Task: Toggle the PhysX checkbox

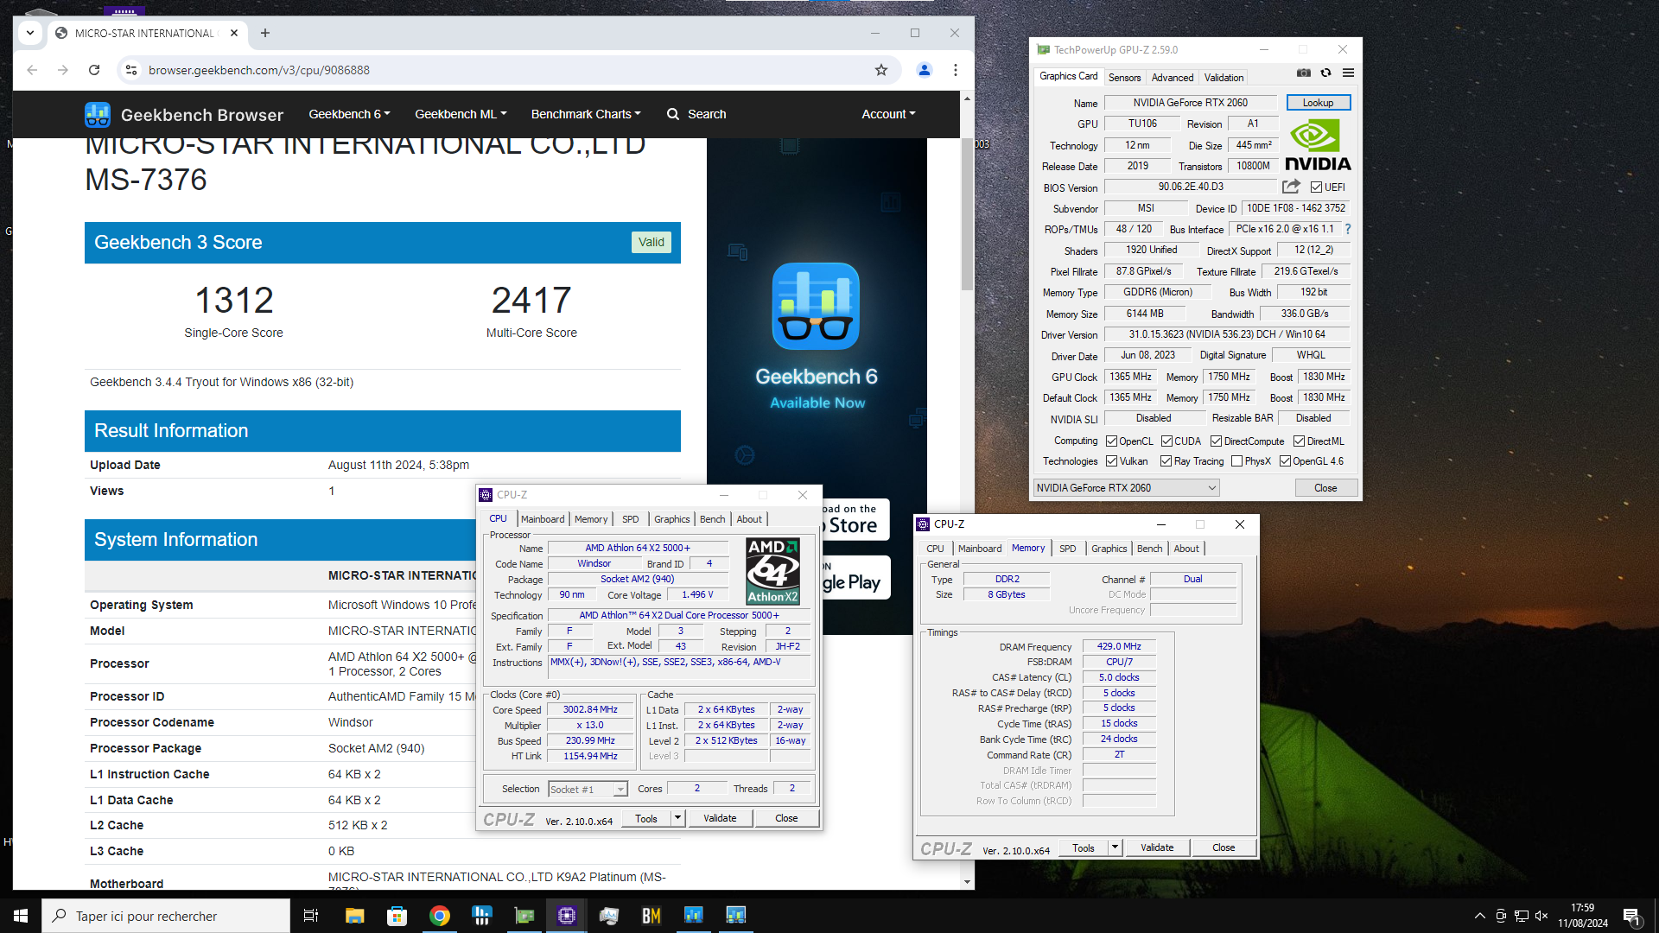Action: 1237,461
